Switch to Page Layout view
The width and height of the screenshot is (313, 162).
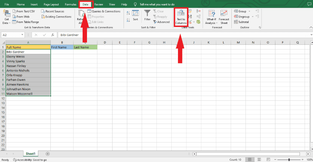pyautogui.click(x=259, y=160)
